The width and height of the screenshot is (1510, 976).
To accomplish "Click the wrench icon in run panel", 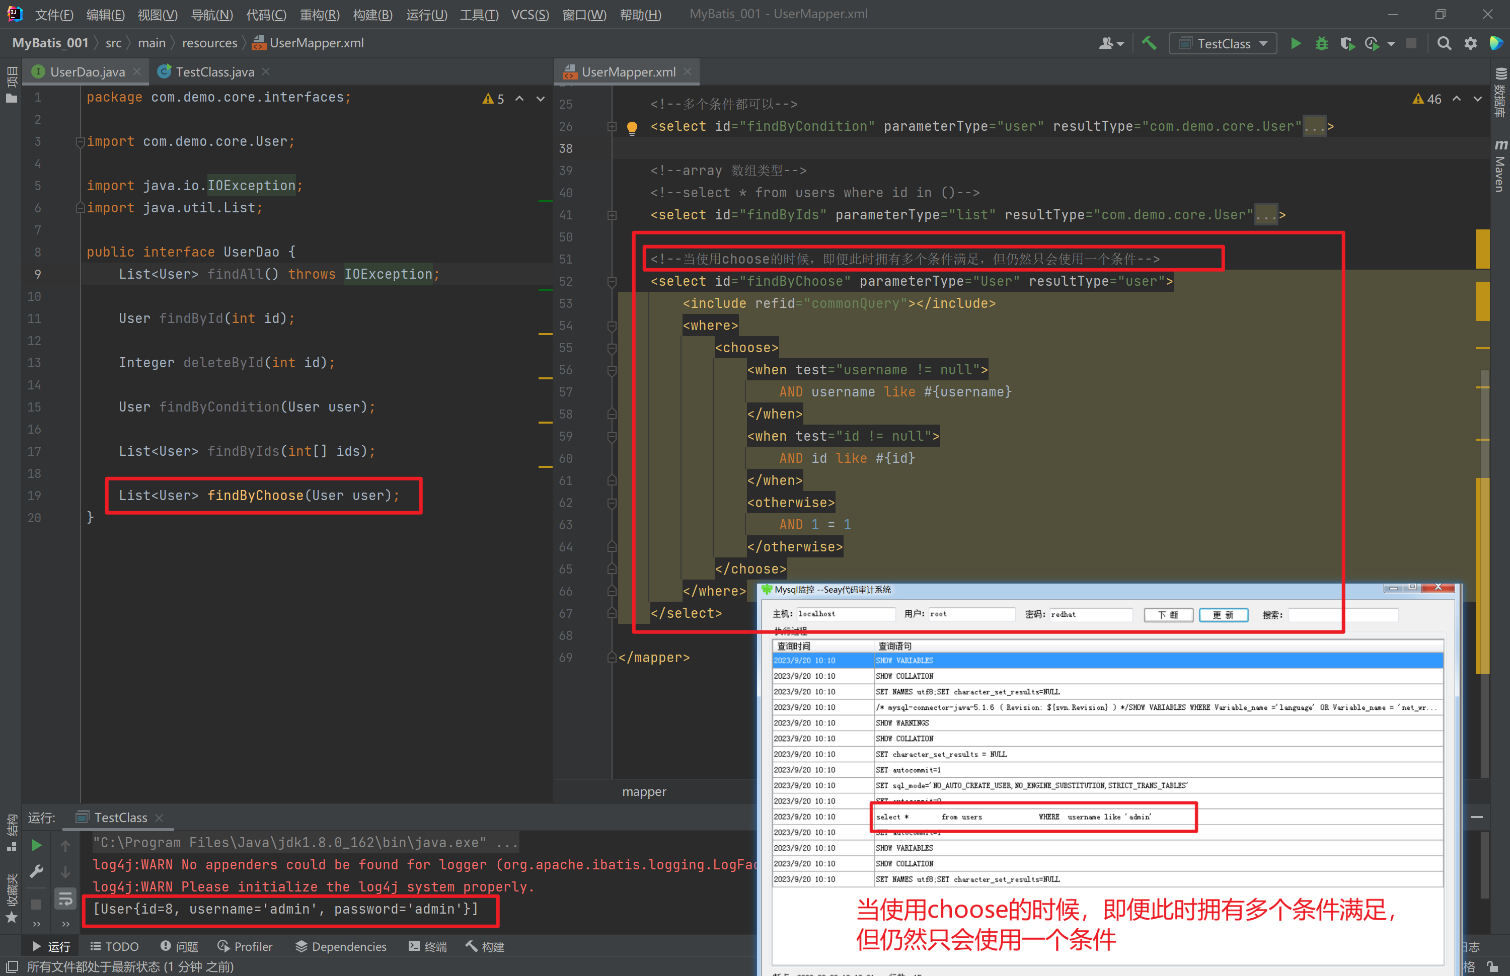I will point(37,871).
